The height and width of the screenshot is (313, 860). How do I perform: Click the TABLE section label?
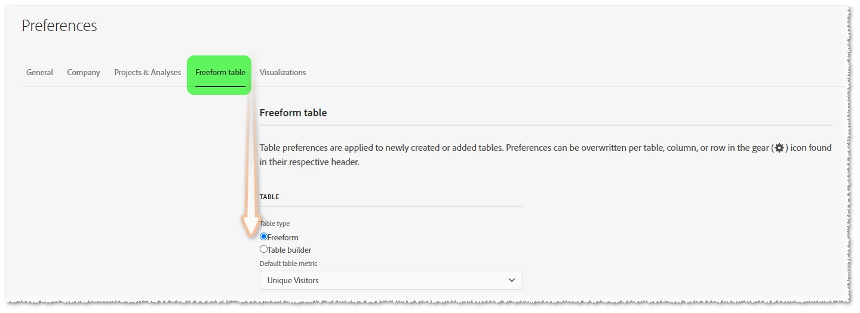(269, 197)
